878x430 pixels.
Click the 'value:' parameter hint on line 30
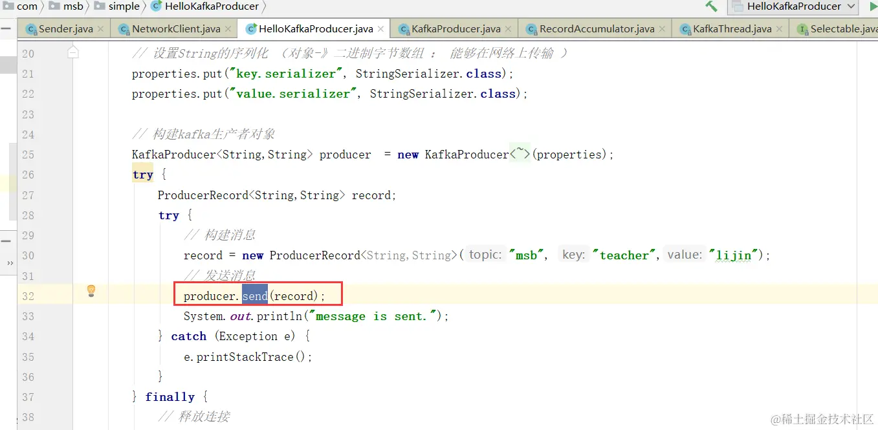click(x=684, y=255)
